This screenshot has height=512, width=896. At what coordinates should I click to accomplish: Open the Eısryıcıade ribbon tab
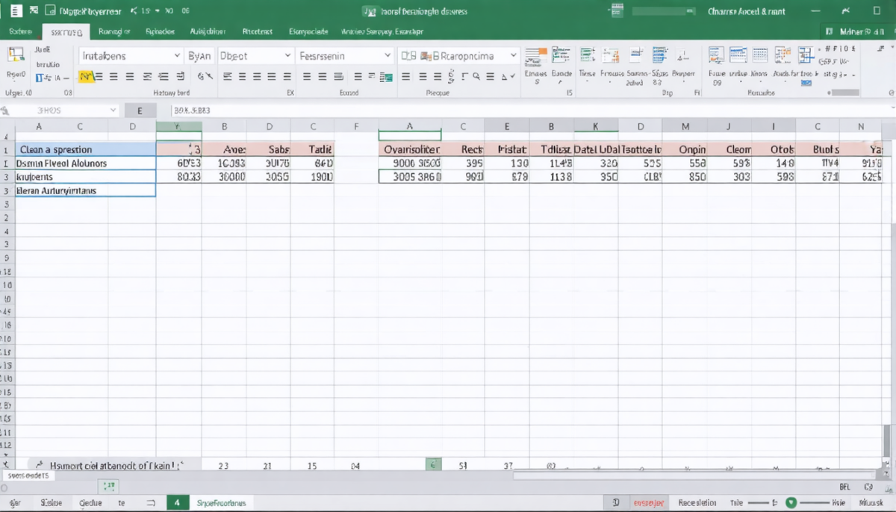point(308,32)
